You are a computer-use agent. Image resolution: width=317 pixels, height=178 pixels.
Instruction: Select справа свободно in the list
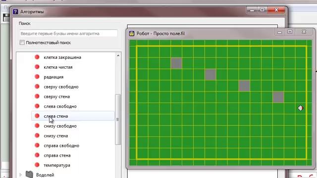tap(61, 146)
